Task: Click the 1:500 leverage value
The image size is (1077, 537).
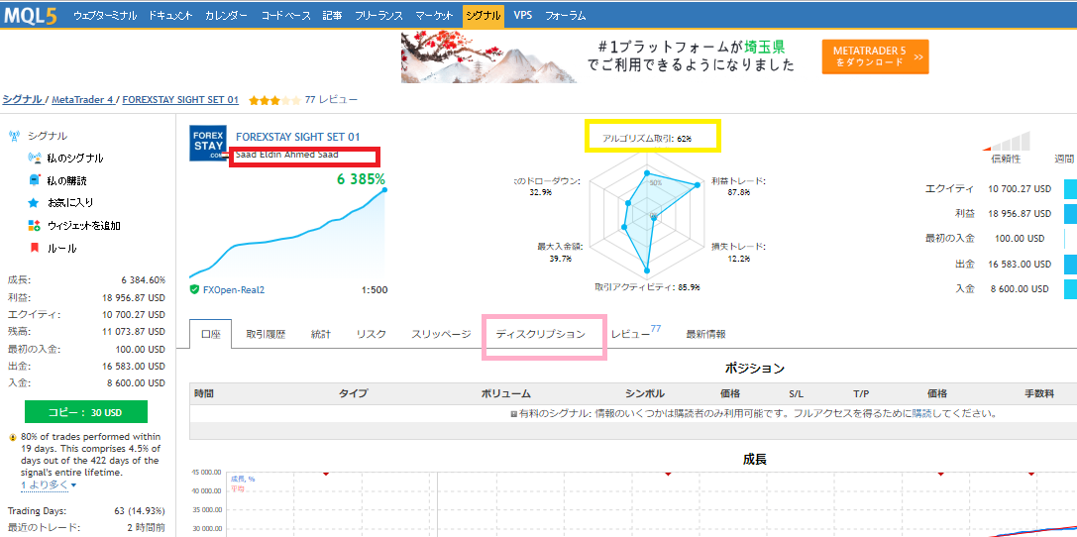Action: pos(374,289)
